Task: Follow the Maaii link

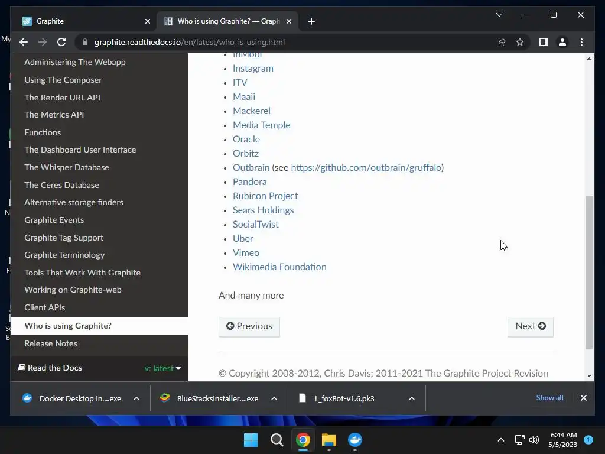Action: tap(244, 96)
